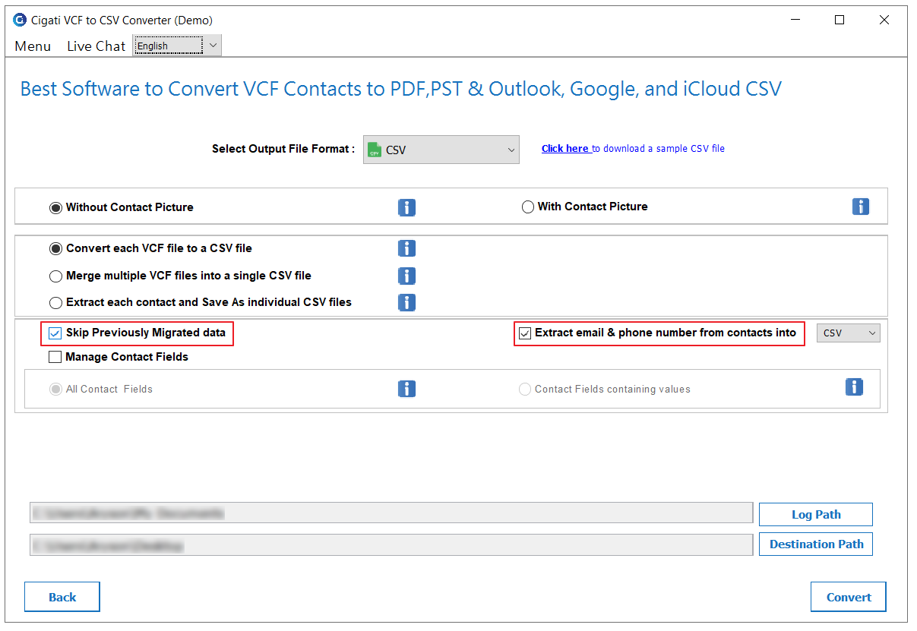Screen dimensions: 917x631
Task: Click the Destination Path button
Action: (816, 544)
